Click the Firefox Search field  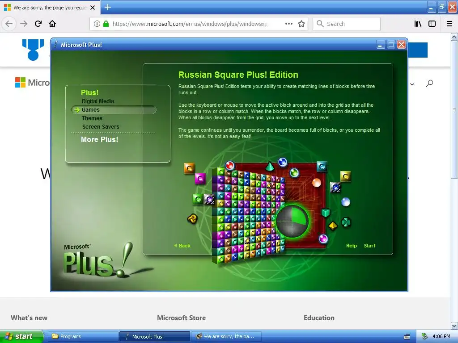(347, 24)
